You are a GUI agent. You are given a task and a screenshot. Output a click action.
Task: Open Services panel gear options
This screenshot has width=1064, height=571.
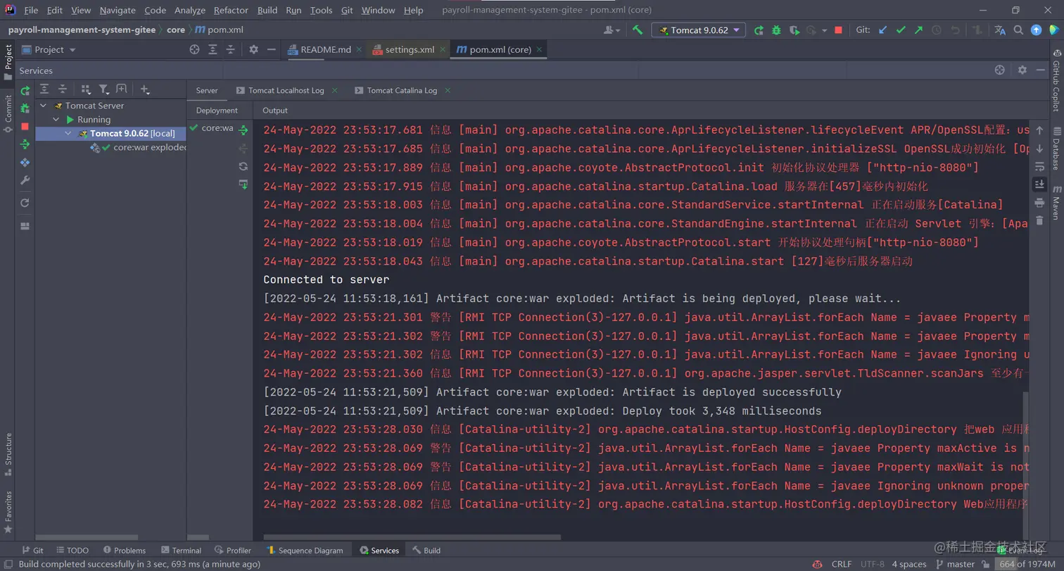(1022, 70)
